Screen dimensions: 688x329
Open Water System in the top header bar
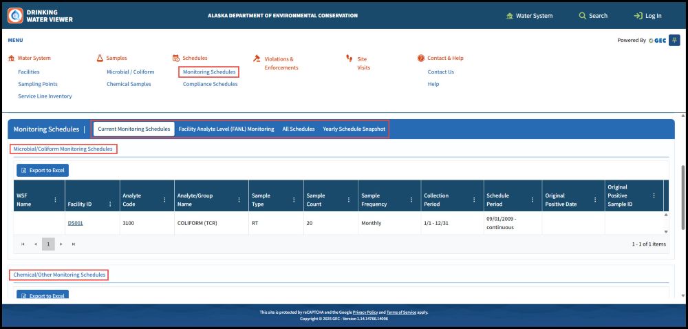point(528,15)
